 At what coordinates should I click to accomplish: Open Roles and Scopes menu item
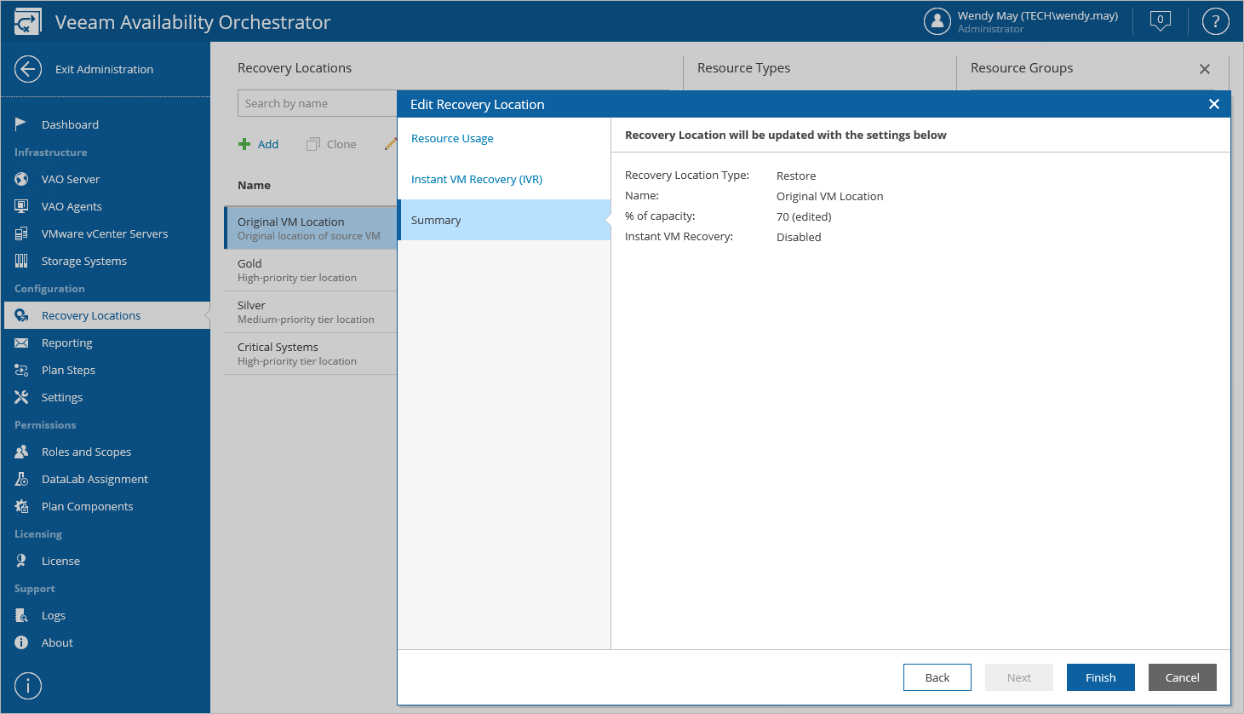coord(86,452)
